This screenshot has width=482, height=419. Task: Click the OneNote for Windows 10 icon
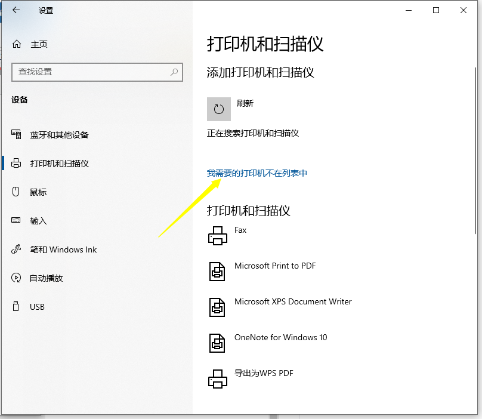217,343
